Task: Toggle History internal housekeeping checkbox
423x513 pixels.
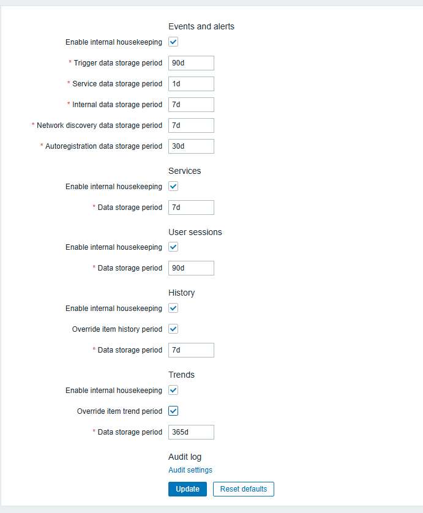Action: click(173, 309)
